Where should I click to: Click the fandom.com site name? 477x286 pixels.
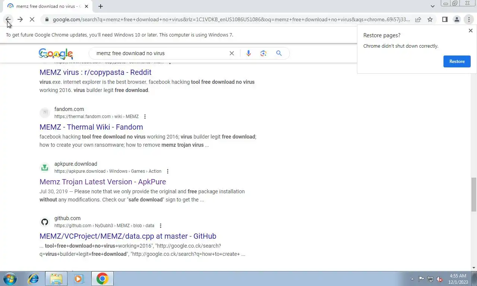[x=69, y=109]
